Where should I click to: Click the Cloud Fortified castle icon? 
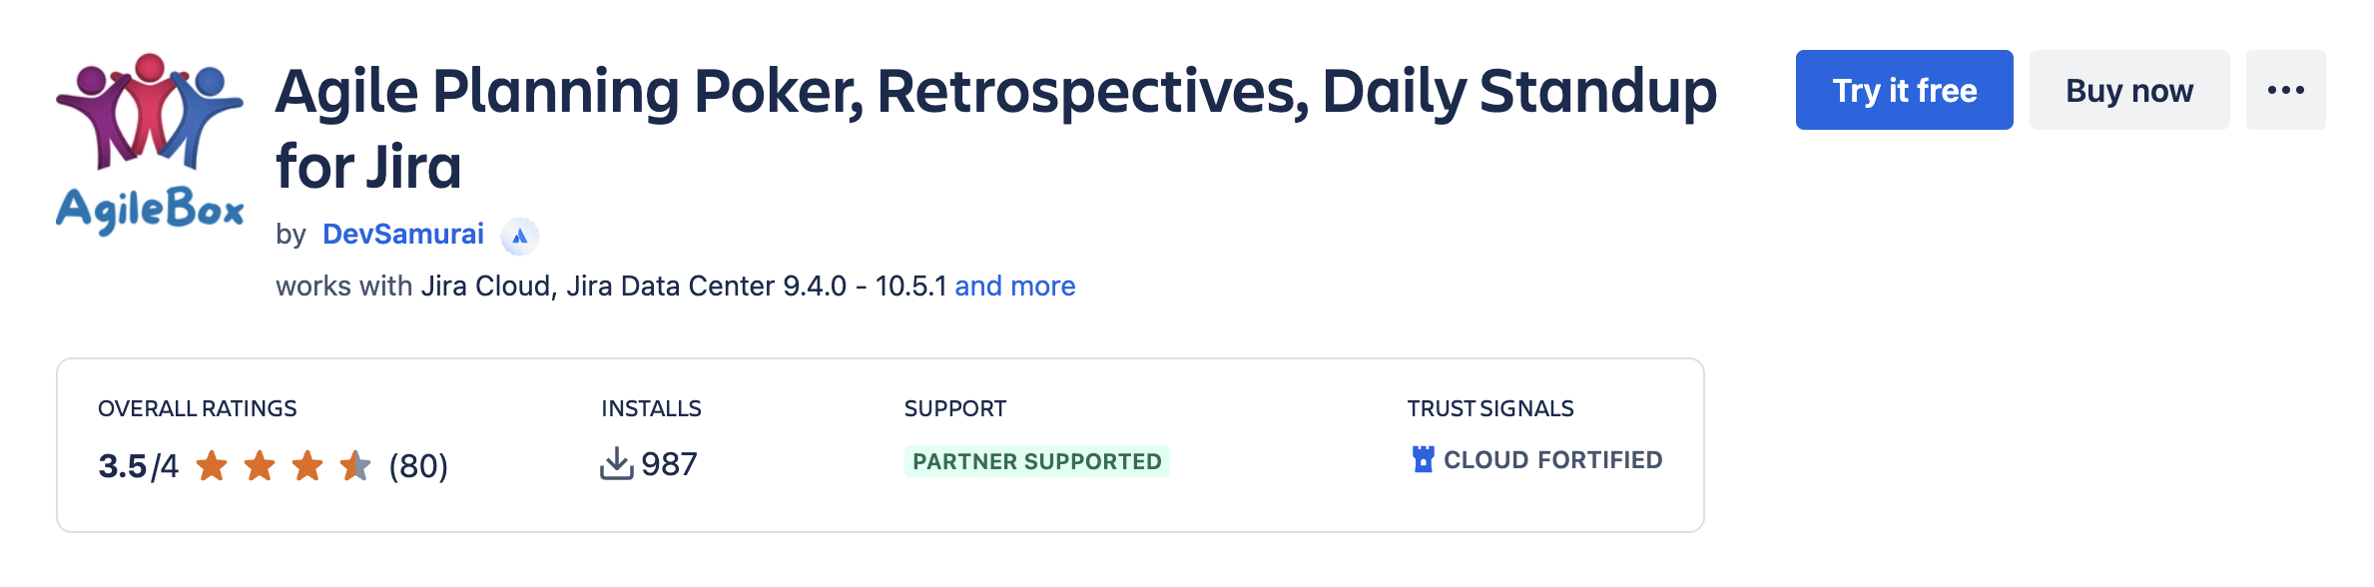(x=1424, y=459)
